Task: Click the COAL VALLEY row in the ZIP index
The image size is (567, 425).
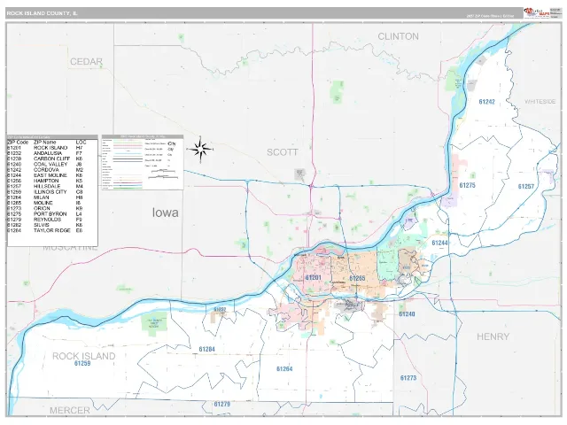Action: tap(45, 164)
